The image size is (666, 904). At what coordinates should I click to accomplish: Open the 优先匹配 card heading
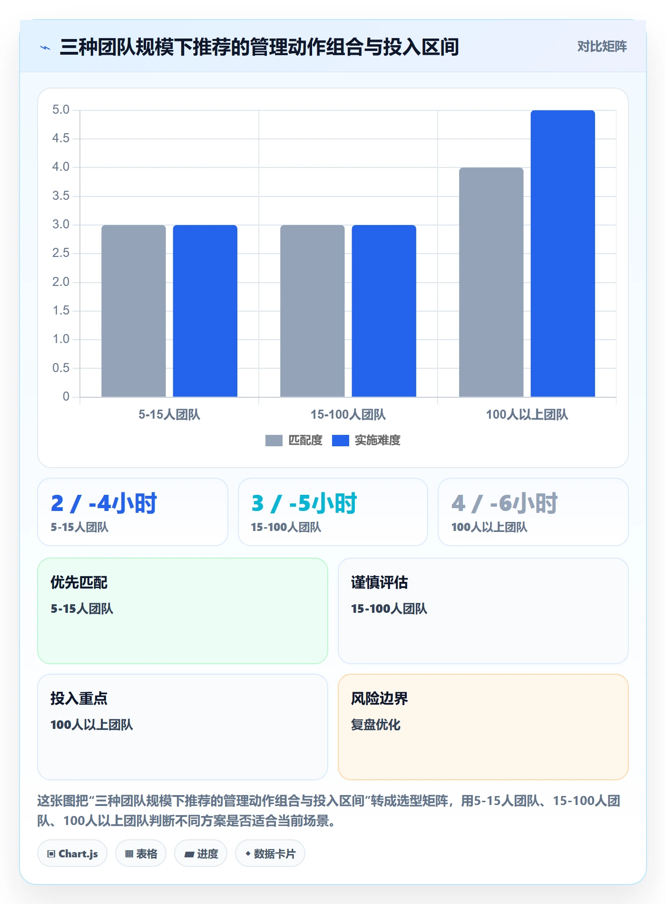(79, 582)
